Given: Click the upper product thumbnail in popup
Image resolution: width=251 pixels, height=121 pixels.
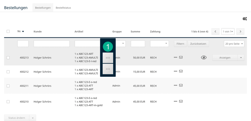Looking at the screenshot, I should 108,58.
